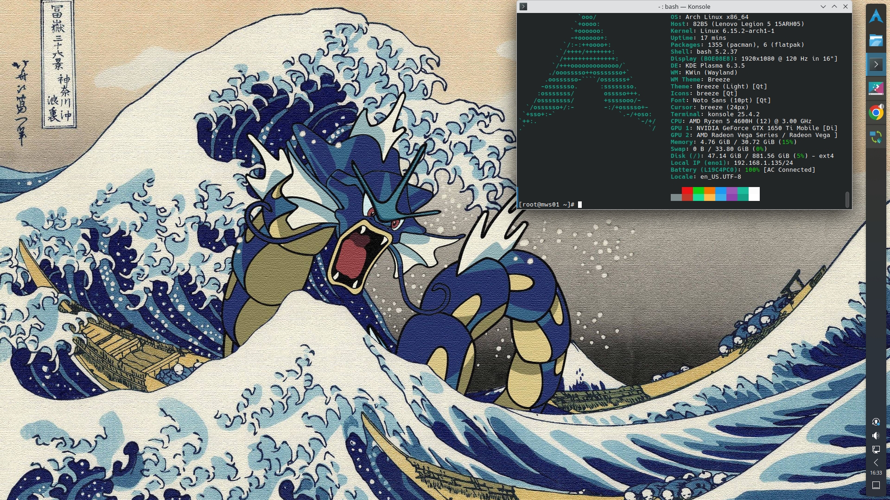890x500 pixels.
Task: Click the 'Uptime: 17 mins' line
Action: pos(698,38)
